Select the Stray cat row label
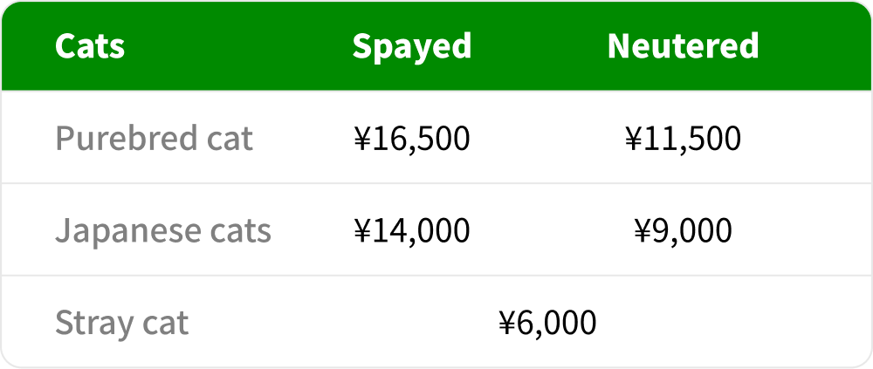This screenshot has height=369, width=873. point(121,323)
